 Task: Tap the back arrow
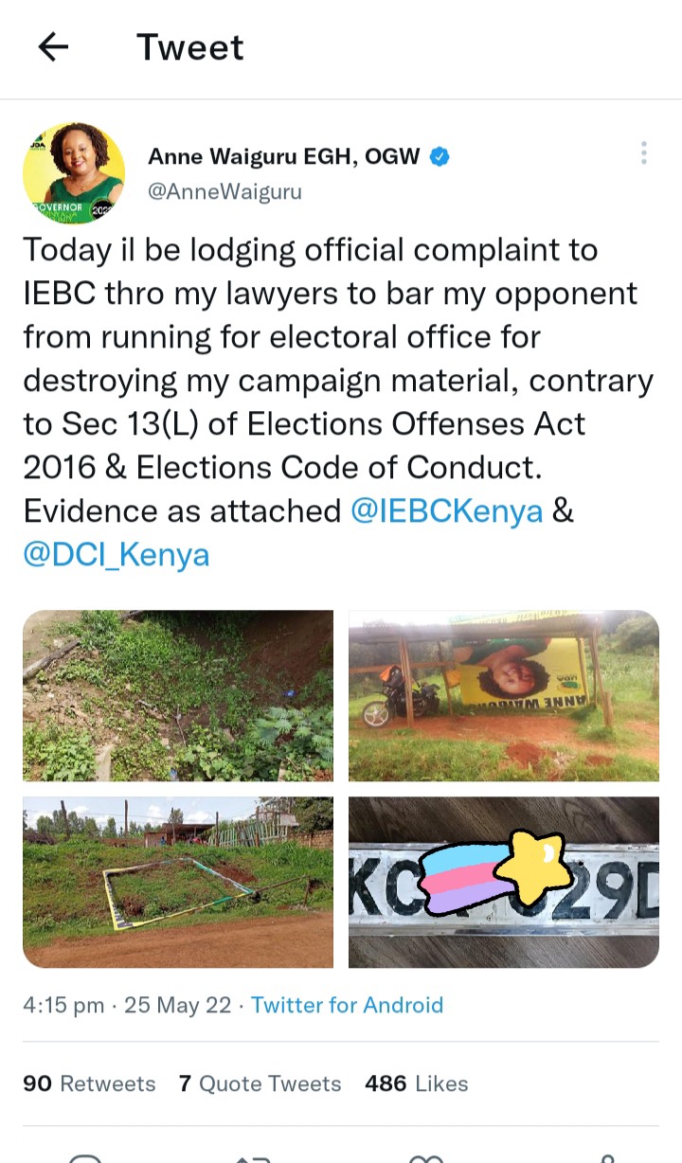(x=53, y=47)
